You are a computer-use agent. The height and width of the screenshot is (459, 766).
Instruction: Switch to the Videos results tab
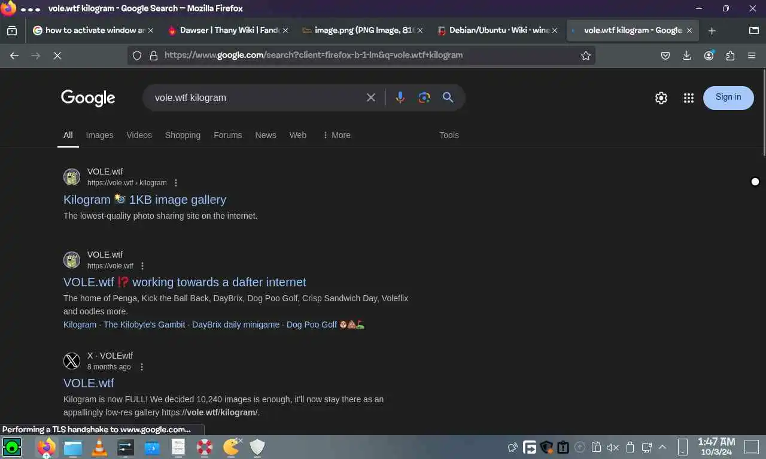[139, 135]
